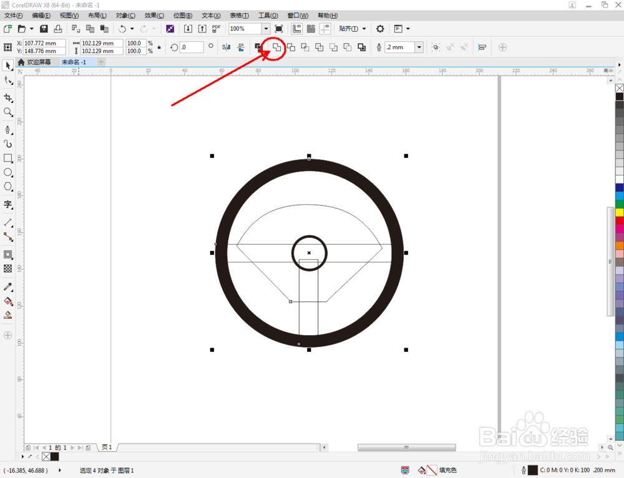Expand the application launcher dropdown arrow
The height and width of the screenshot is (478, 624).
(408, 29)
